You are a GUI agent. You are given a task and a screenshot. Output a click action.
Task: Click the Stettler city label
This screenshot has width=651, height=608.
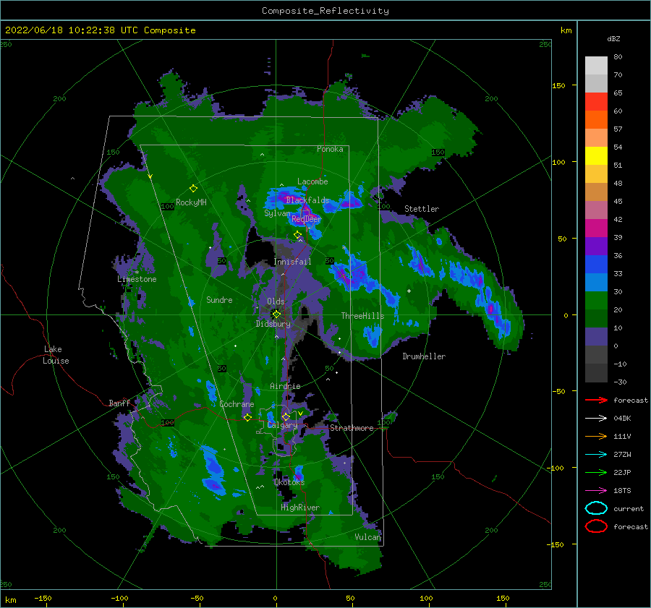422,209
